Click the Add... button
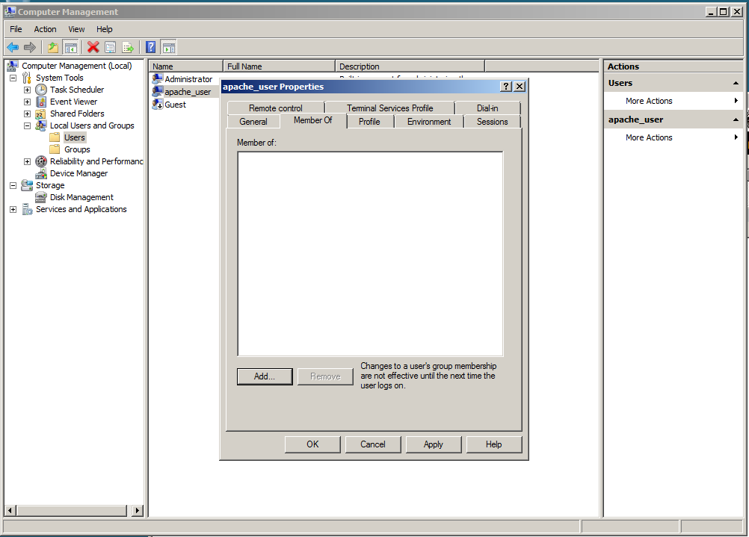Viewport: 749px width, 537px height. (265, 376)
